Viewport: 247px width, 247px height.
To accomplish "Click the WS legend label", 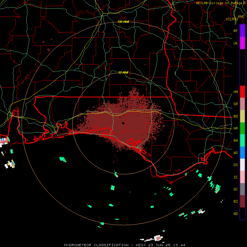I will point(235,153).
